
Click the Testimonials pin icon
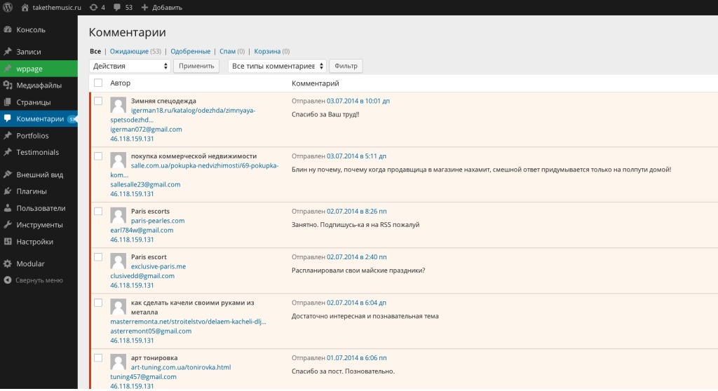coord(8,152)
